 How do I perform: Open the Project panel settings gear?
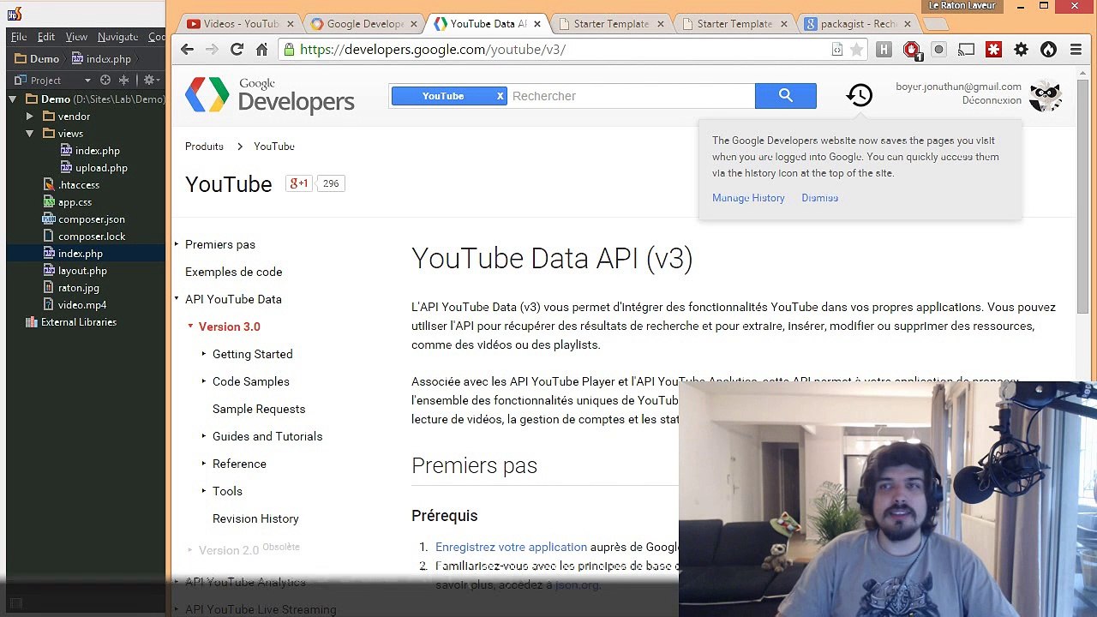(x=149, y=80)
